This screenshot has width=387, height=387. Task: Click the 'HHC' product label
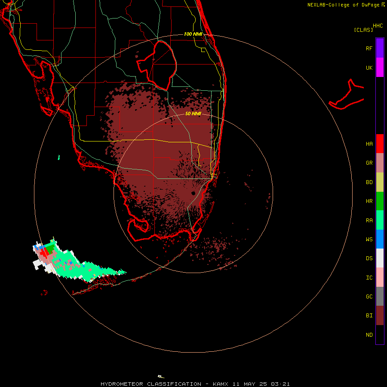(x=378, y=26)
